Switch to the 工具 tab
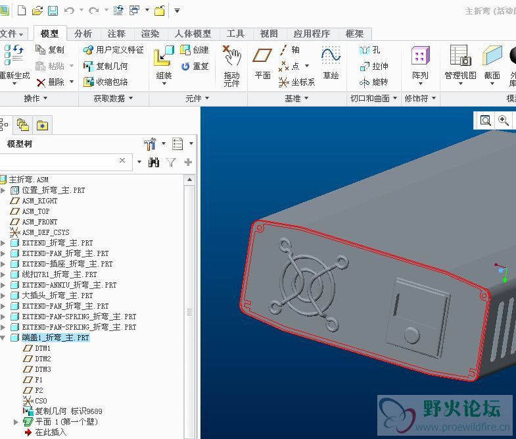Viewport: 516px width, 439px height. (x=235, y=34)
